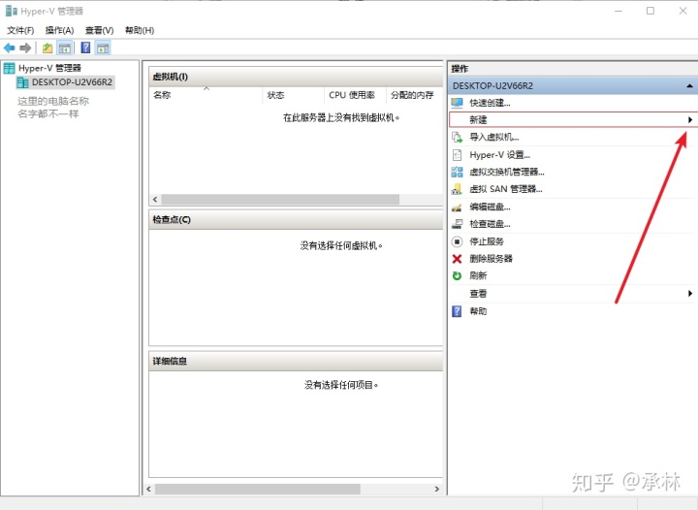This screenshot has width=698, height=510.
Task: Click the 操作 pane title
Action: (x=460, y=69)
